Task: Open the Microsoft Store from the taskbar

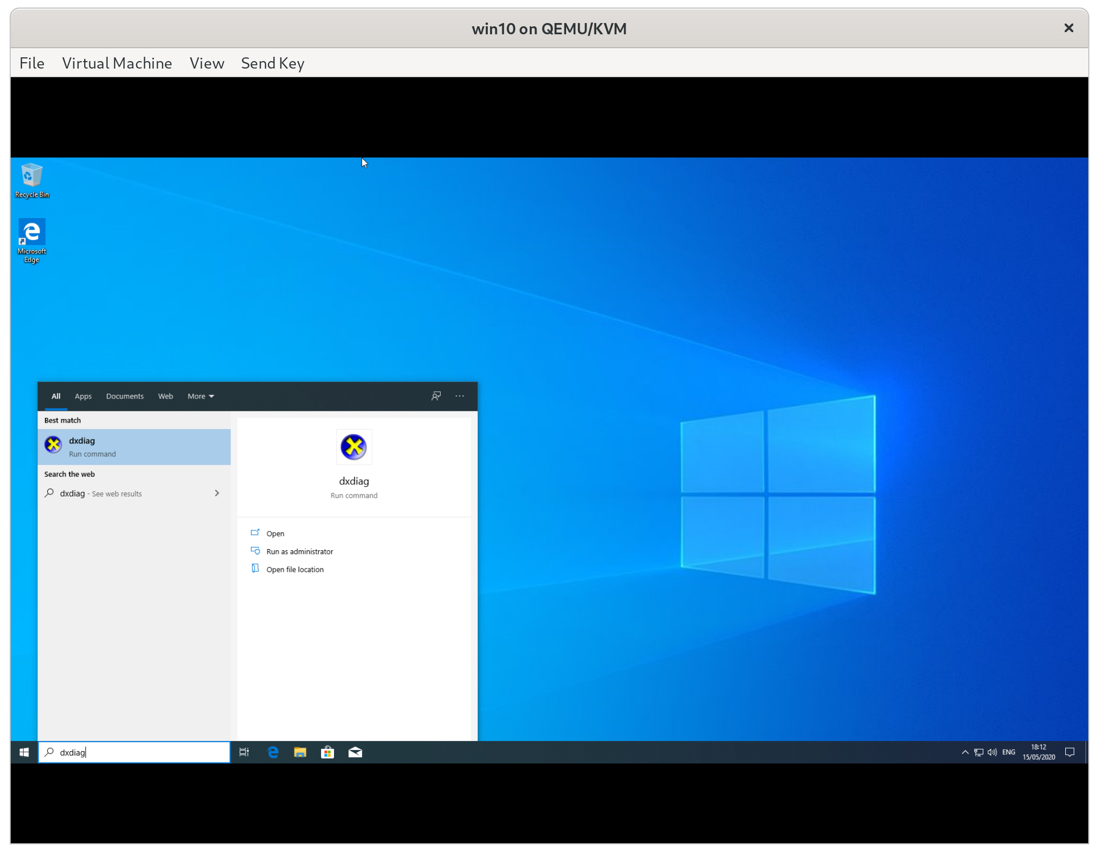Action: 328,752
